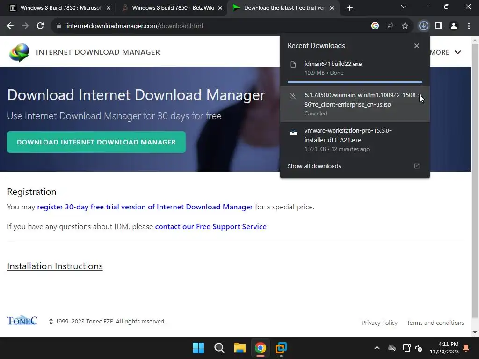This screenshot has width=479, height=359.
Task: Open taskbar Search
Action: coord(219,348)
